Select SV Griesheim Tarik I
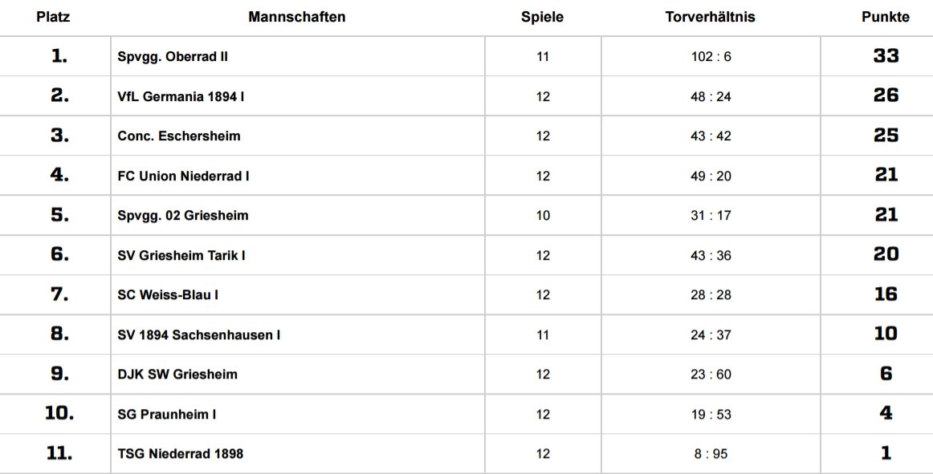 (x=181, y=255)
